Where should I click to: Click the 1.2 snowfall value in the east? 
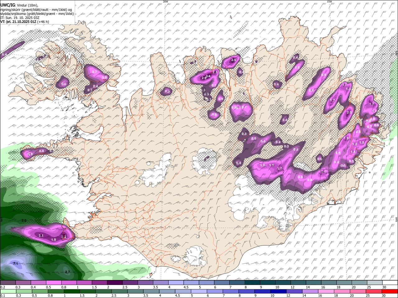click(x=354, y=144)
